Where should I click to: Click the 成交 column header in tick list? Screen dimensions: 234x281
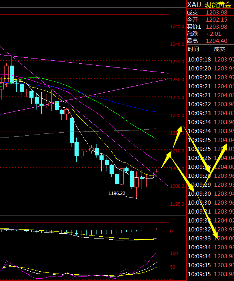[x=219, y=49]
